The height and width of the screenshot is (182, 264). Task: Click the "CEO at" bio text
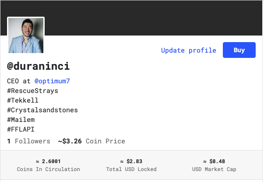pos(19,81)
